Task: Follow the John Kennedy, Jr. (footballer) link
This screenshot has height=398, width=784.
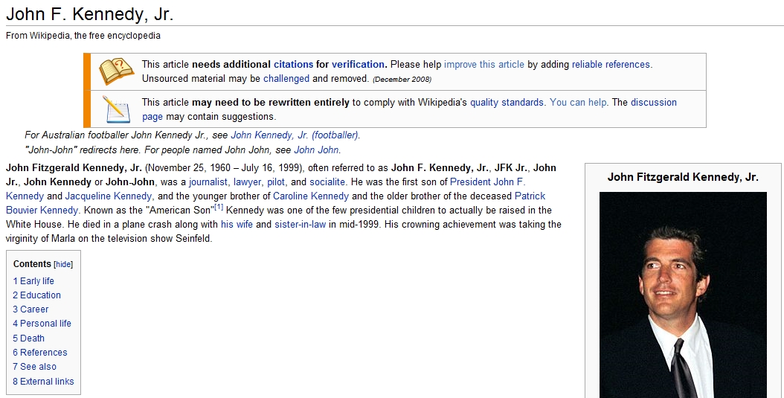Action: pos(295,135)
